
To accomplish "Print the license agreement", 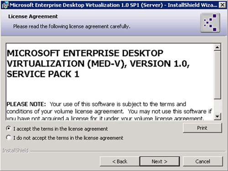I will tap(202, 128).
